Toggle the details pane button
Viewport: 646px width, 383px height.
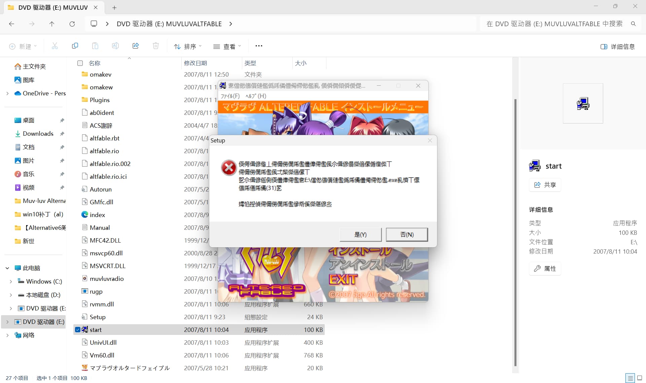(x=618, y=47)
